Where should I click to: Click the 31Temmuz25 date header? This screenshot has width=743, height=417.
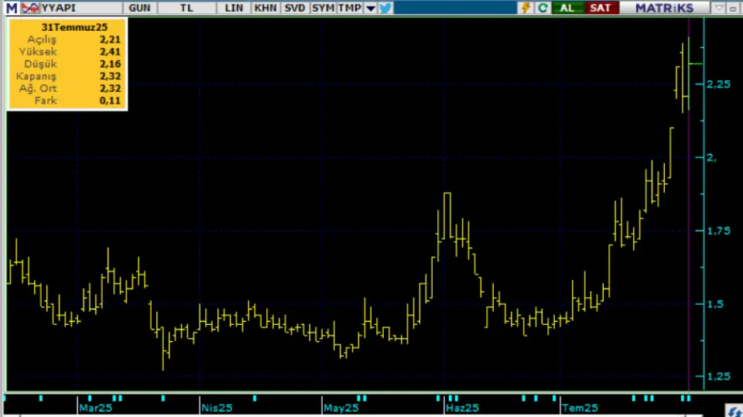pos(74,28)
